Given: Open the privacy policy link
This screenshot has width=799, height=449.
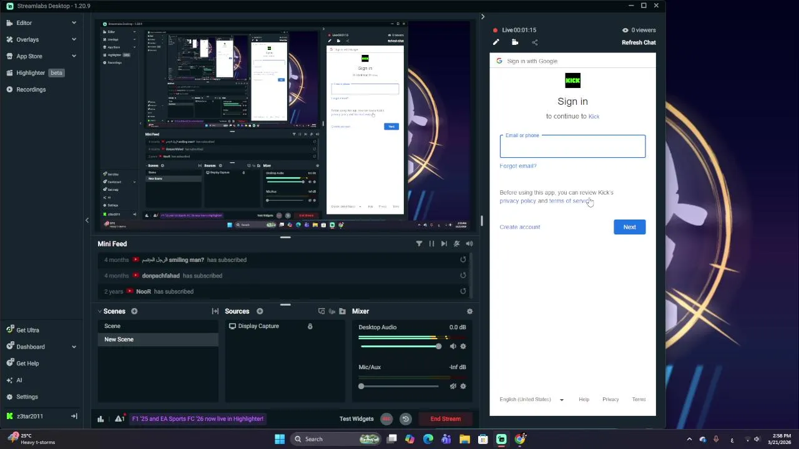Looking at the screenshot, I should click(517, 201).
